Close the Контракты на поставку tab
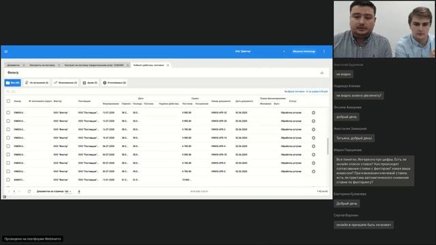 pos(59,65)
